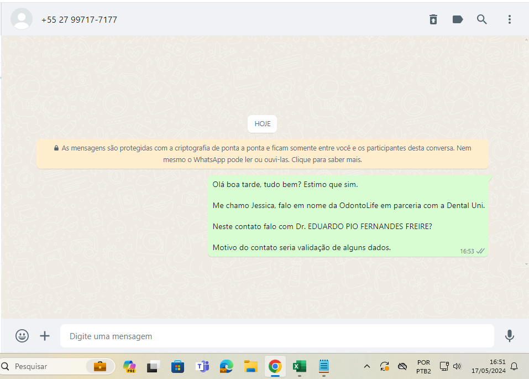Screen dimensions: 529x379
Task: Search messages using the magnifier icon
Action: [x=482, y=19]
